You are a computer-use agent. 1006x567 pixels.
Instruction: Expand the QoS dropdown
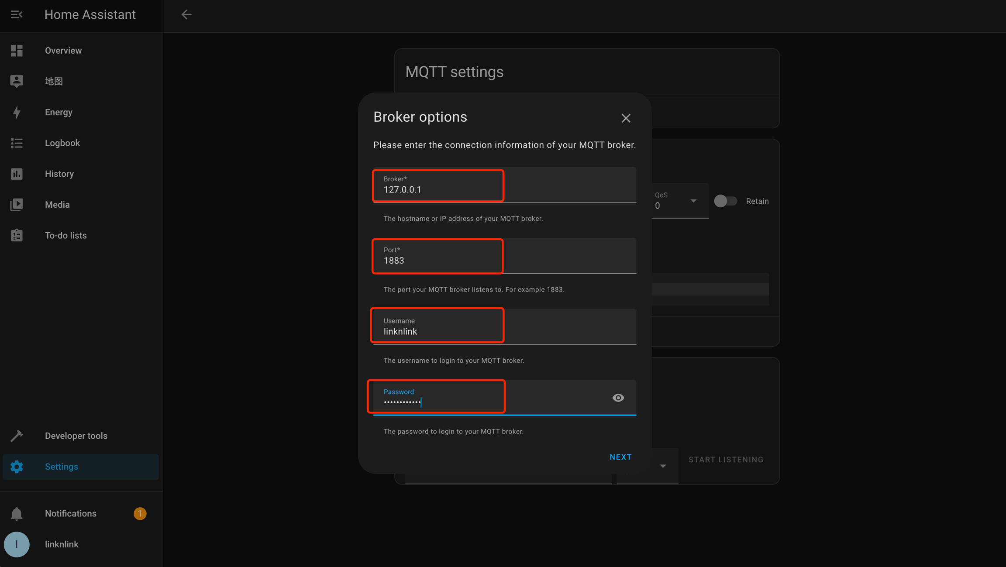(x=693, y=201)
